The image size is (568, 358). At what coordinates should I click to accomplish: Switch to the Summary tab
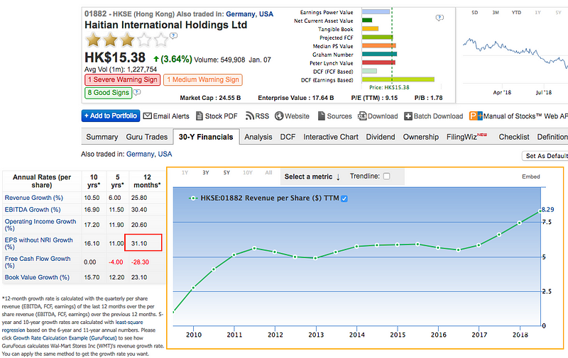pyautogui.click(x=102, y=137)
